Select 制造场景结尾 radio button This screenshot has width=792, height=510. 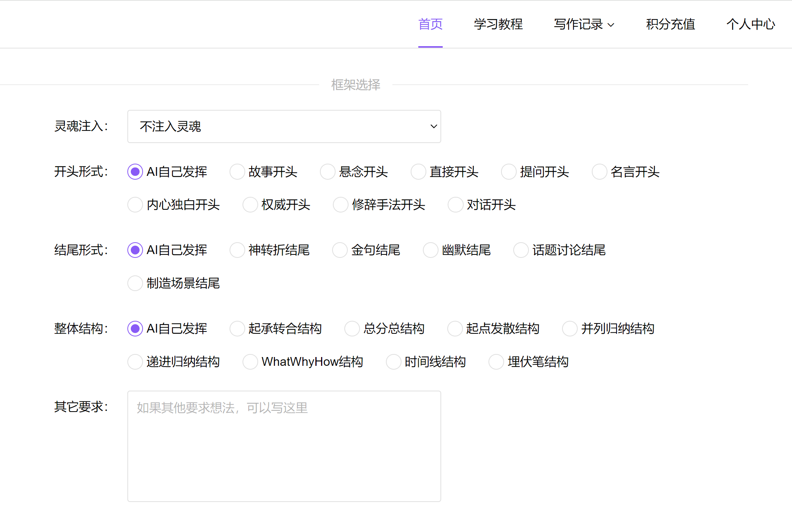coord(135,283)
